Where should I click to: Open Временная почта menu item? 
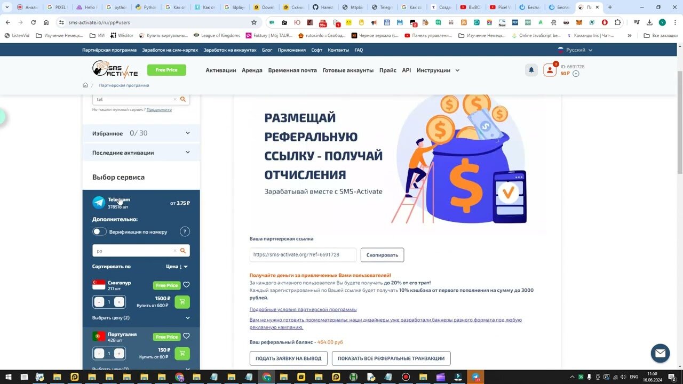[x=292, y=70]
